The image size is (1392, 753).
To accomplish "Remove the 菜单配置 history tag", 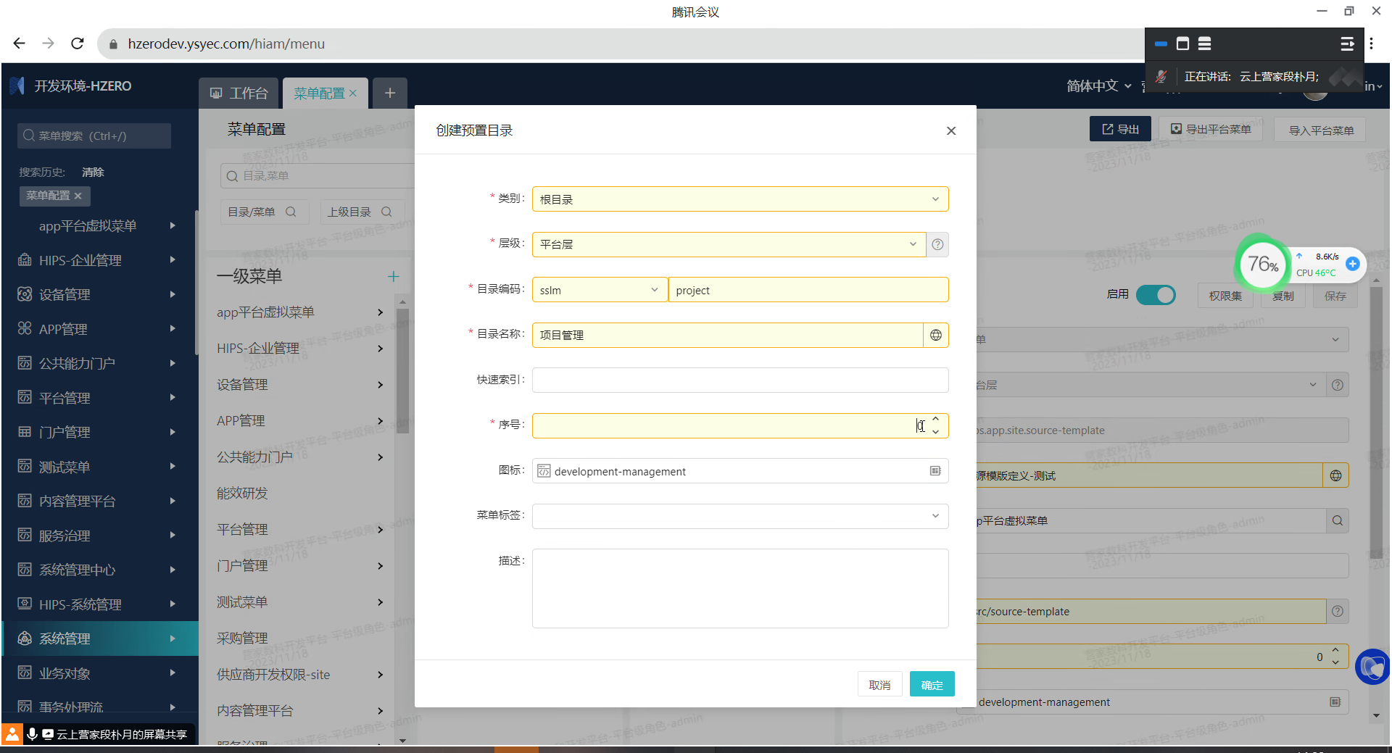I will 78,196.
